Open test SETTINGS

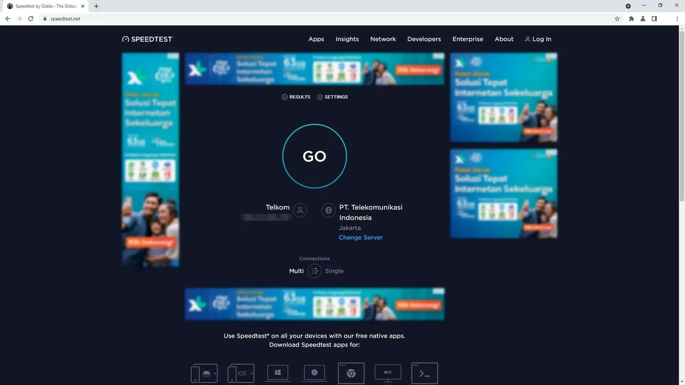(333, 97)
